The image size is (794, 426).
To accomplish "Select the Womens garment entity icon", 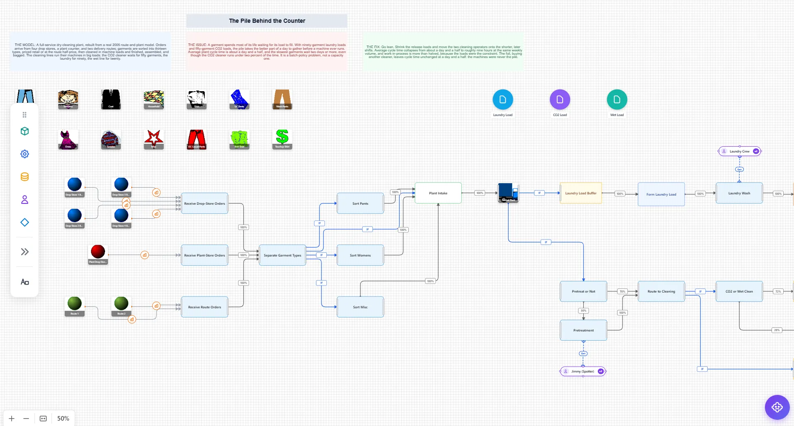I will click(68, 99).
